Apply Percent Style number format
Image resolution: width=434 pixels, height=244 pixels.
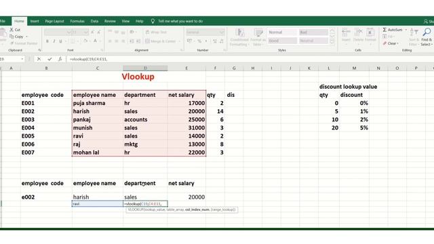199,41
